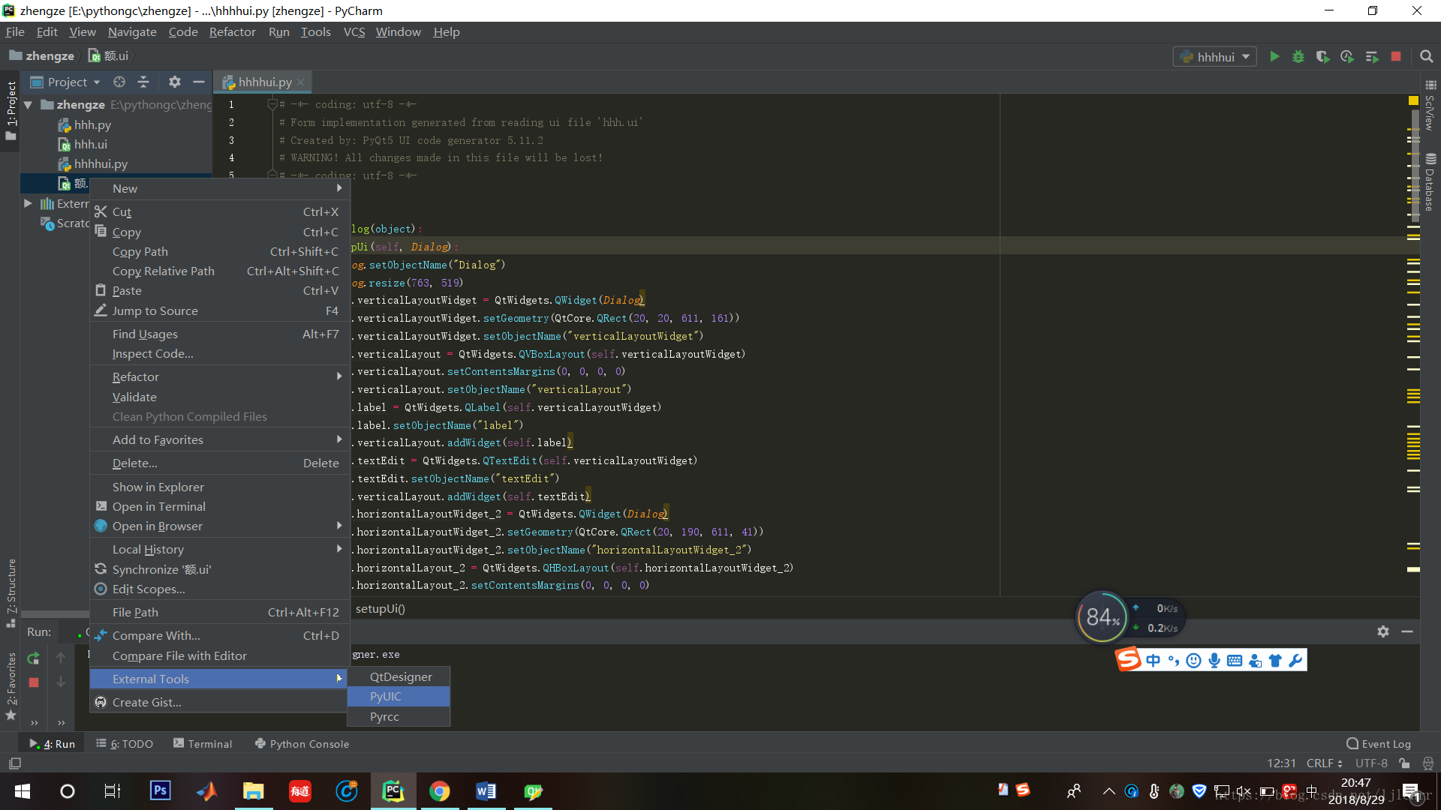This screenshot has width=1441, height=810.
Task: Open the hhhhui run configuration dropdown
Action: coord(1214,57)
